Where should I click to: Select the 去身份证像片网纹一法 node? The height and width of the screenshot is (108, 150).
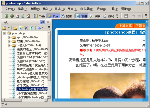[32, 53]
